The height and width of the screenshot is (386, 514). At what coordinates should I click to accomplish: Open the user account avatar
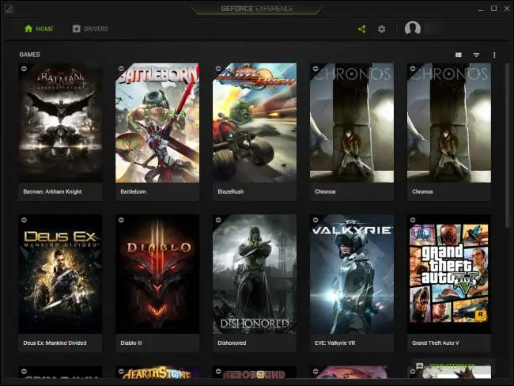pos(412,28)
